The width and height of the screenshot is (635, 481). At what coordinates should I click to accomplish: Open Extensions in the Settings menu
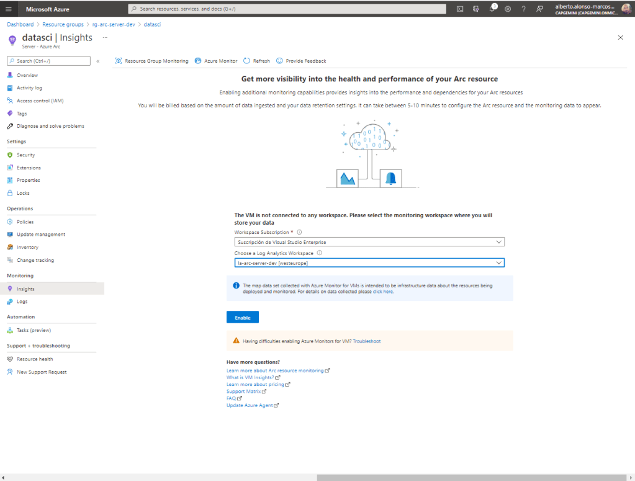(x=29, y=168)
